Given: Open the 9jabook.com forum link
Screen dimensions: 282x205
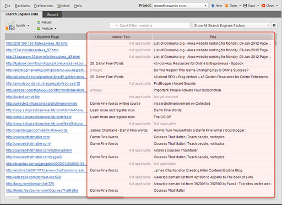Looking at the screenshot, I should (x=46, y=63).
